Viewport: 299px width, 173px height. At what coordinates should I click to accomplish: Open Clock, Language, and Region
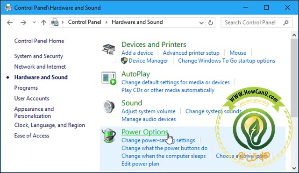50,125
